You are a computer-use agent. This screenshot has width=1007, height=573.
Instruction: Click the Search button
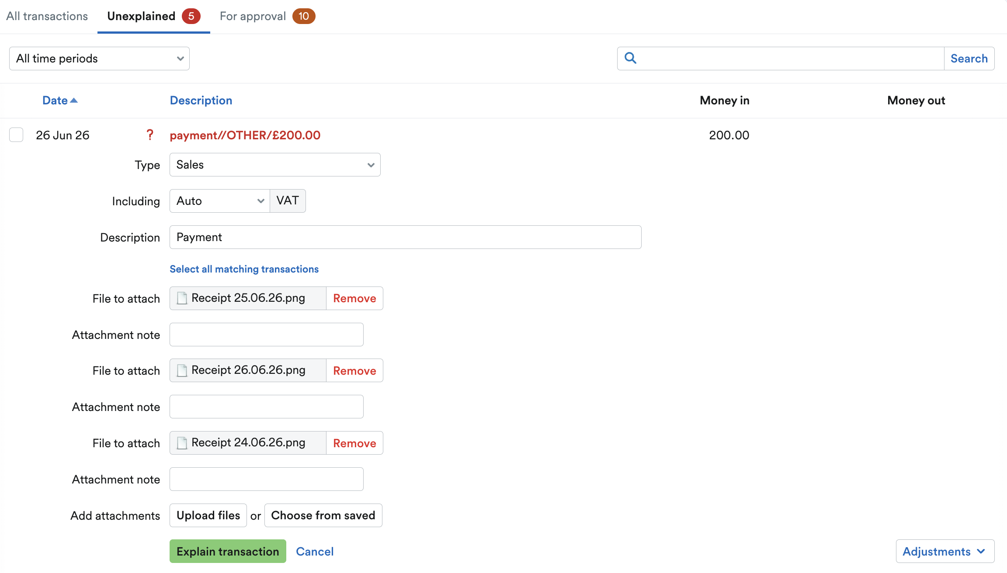(969, 59)
